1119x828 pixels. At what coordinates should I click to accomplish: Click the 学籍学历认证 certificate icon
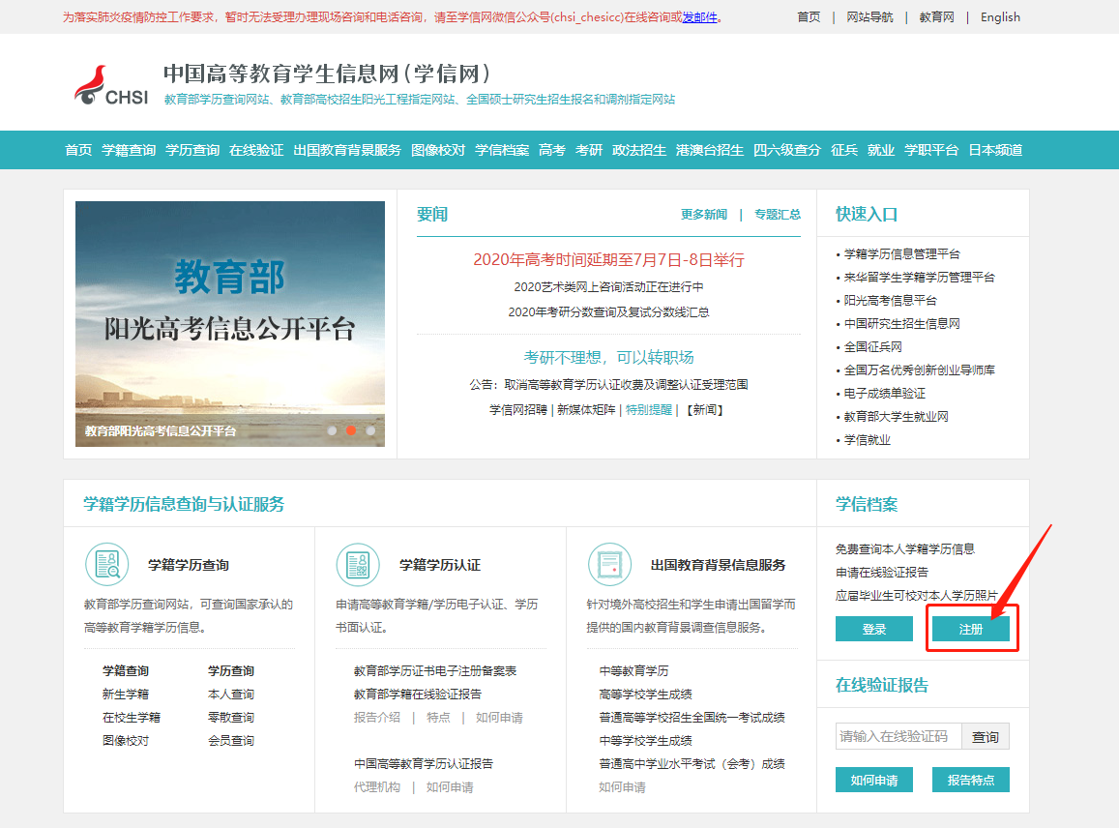358,564
